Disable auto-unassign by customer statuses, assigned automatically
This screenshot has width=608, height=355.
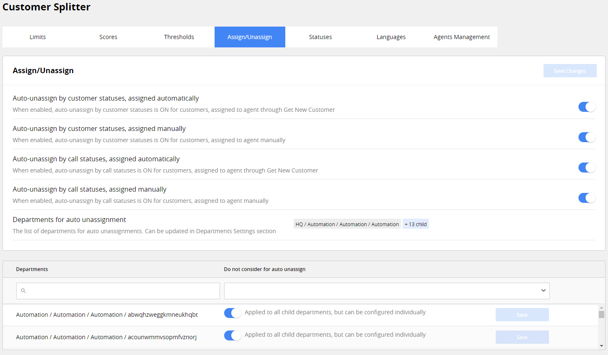click(587, 107)
